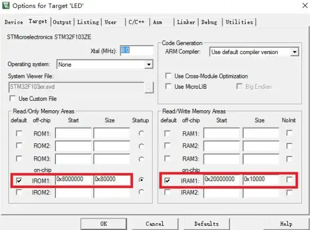The width and height of the screenshot is (310, 230).
Task: Restore settings with Defaults button
Action: (x=207, y=224)
